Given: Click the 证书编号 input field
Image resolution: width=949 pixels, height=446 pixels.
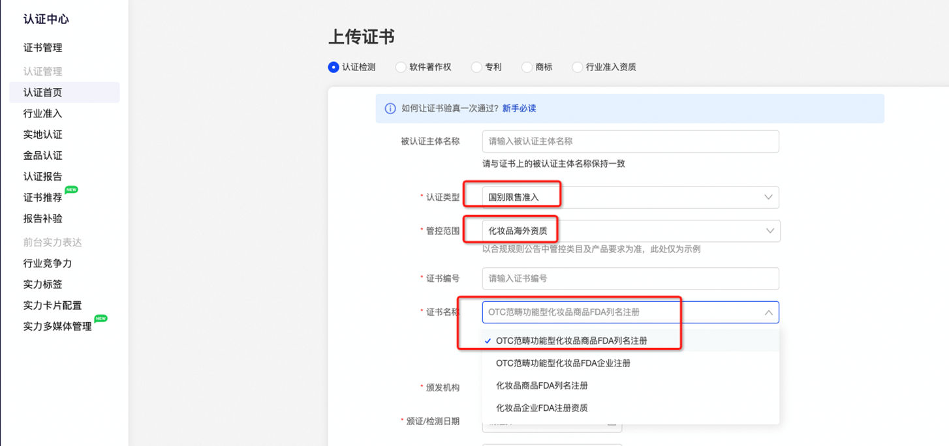Looking at the screenshot, I should point(630,278).
